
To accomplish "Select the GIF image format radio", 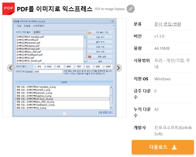I will [55, 67].
